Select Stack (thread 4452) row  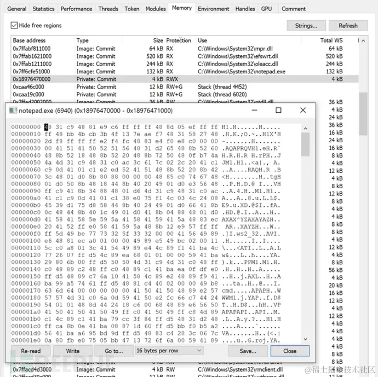pos(185,86)
